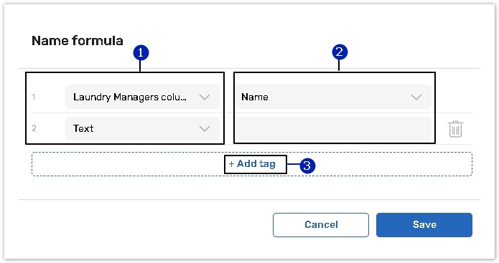
Task: Open the Laundry Managers colu... dropdown
Action: (x=142, y=97)
